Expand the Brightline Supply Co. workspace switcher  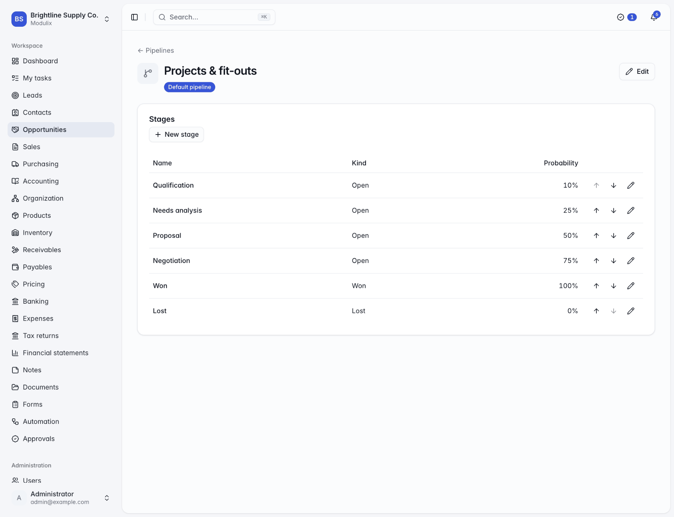coord(61,19)
